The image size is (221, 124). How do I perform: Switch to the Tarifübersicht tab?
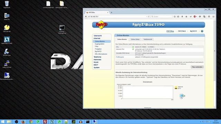pyautogui.click(x=148, y=39)
